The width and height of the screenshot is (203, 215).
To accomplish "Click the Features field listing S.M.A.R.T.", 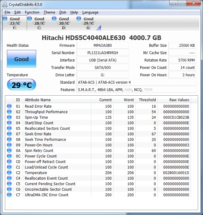I will [x=136, y=90].
